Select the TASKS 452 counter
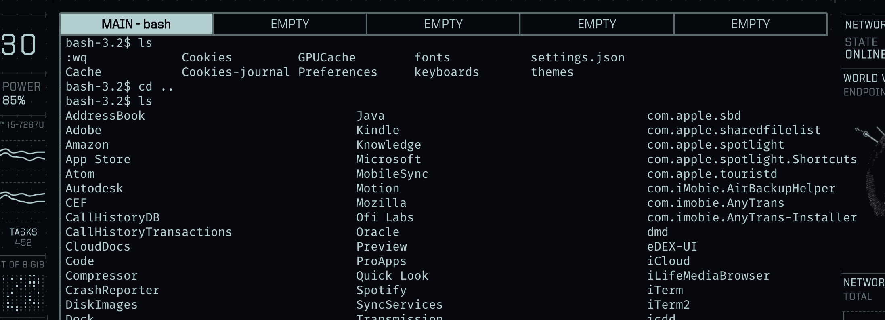Image resolution: width=885 pixels, height=320 pixels. pyautogui.click(x=23, y=237)
